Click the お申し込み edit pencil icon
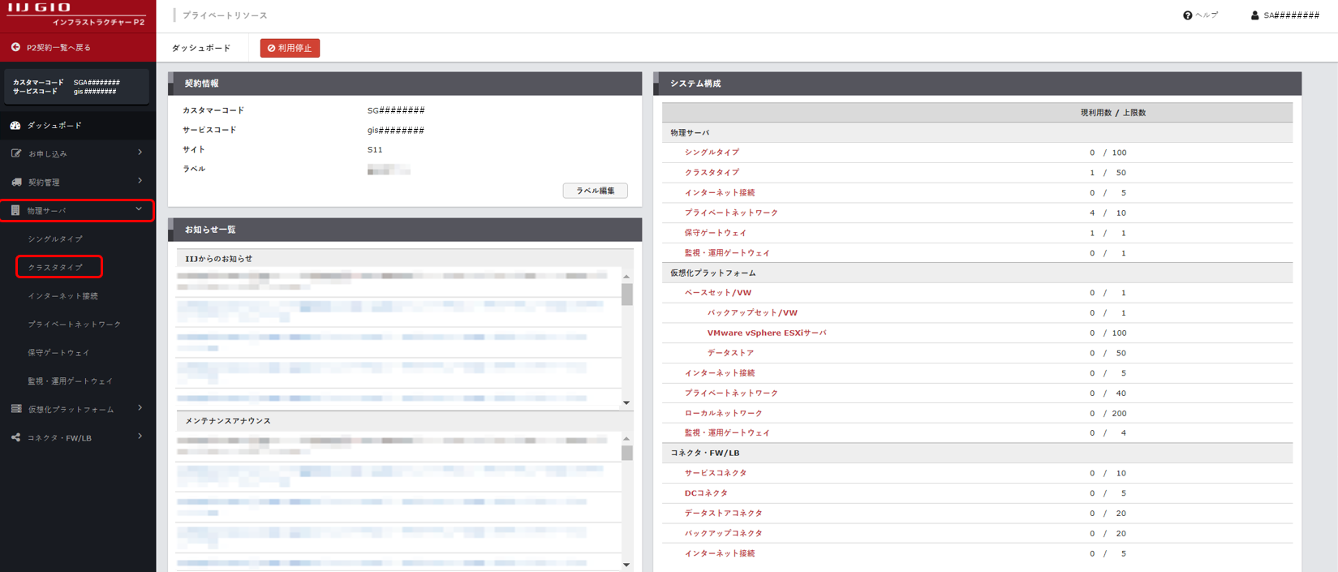Image resolution: width=1338 pixels, height=572 pixels. (16, 153)
